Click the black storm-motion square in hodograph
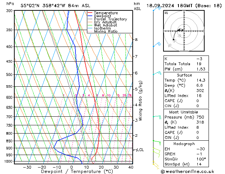This screenshot has height=174, width=225. click(x=173, y=39)
